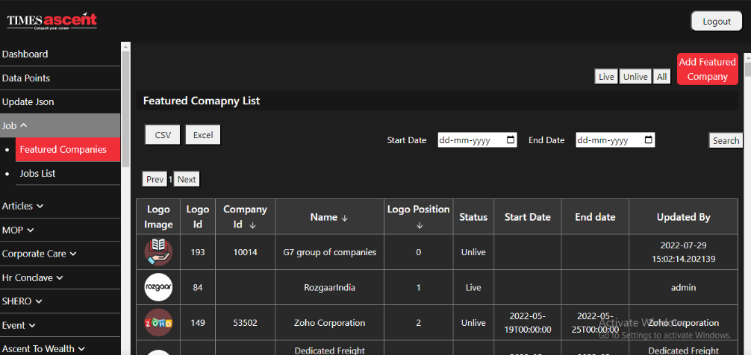Focus the End Date input field

[615, 140]
